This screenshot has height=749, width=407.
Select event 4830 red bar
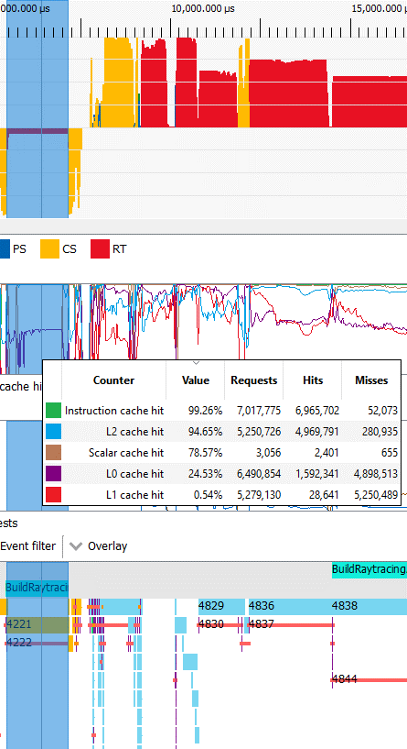tap(220, 624)
